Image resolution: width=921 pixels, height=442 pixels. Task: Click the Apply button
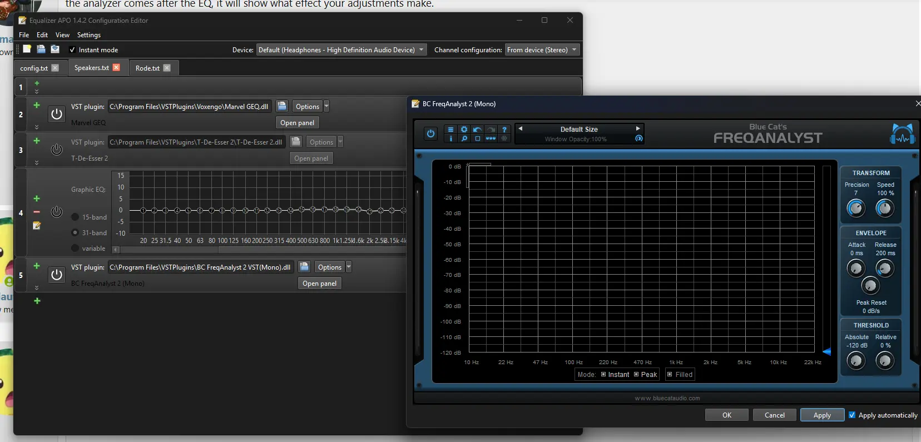822,415
